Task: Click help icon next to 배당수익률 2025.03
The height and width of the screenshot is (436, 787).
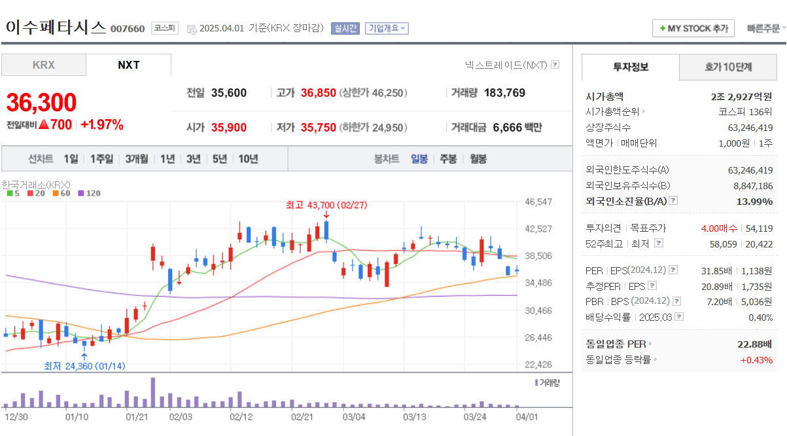Action: 679,317
